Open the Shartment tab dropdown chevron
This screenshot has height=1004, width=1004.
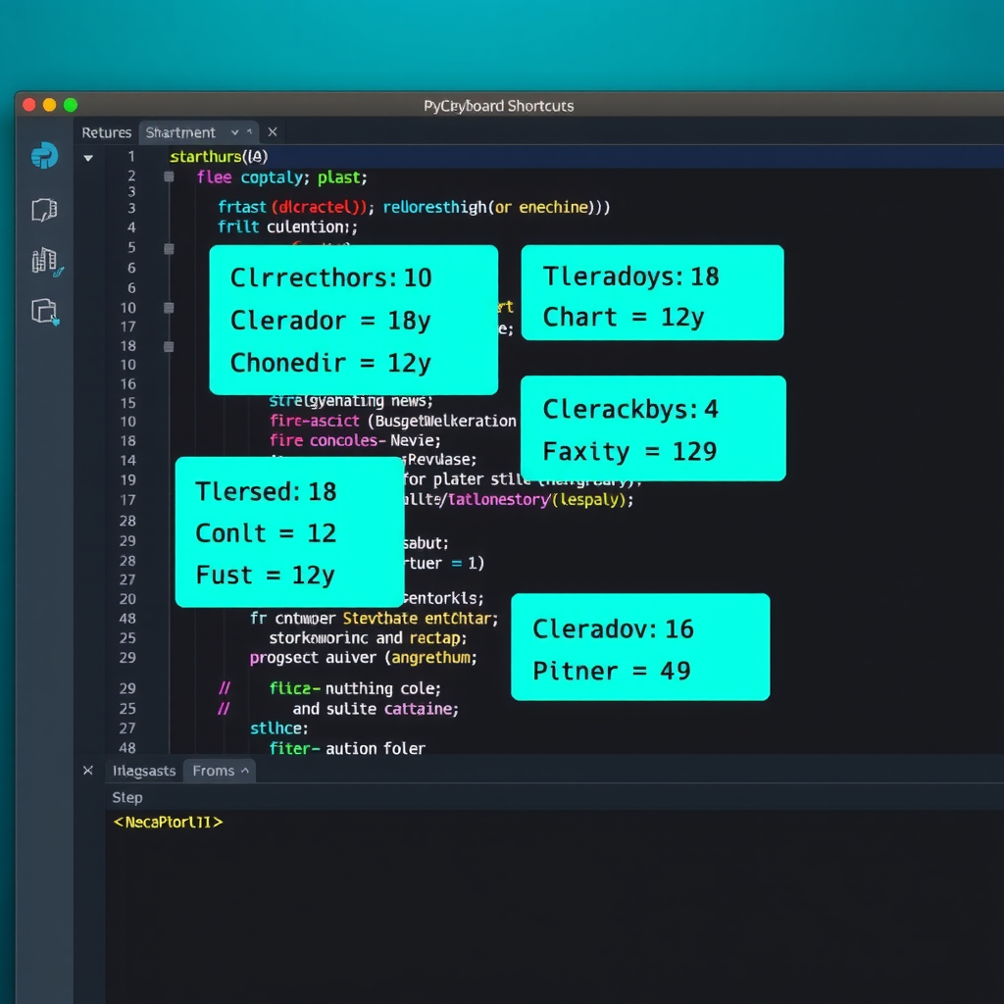point(235,132)
